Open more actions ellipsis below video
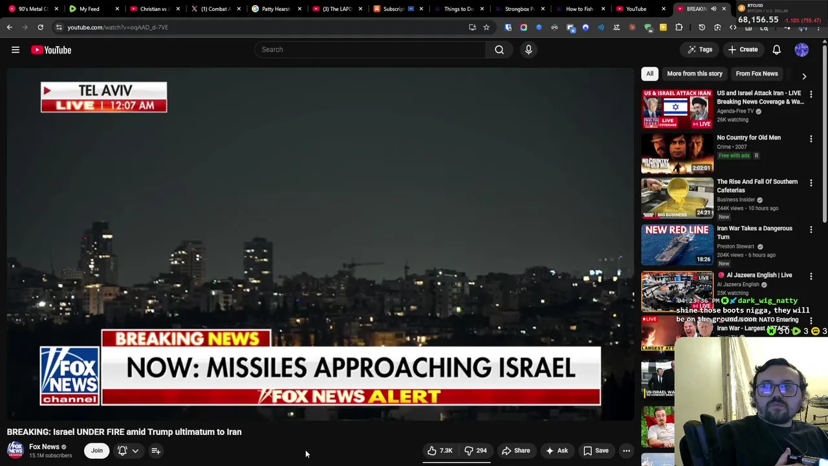Screen dimensions: 828x466 626,450
